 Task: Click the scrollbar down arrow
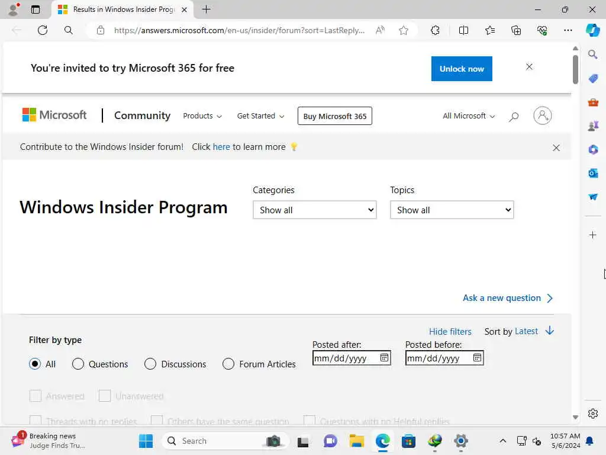coord(575,417)
